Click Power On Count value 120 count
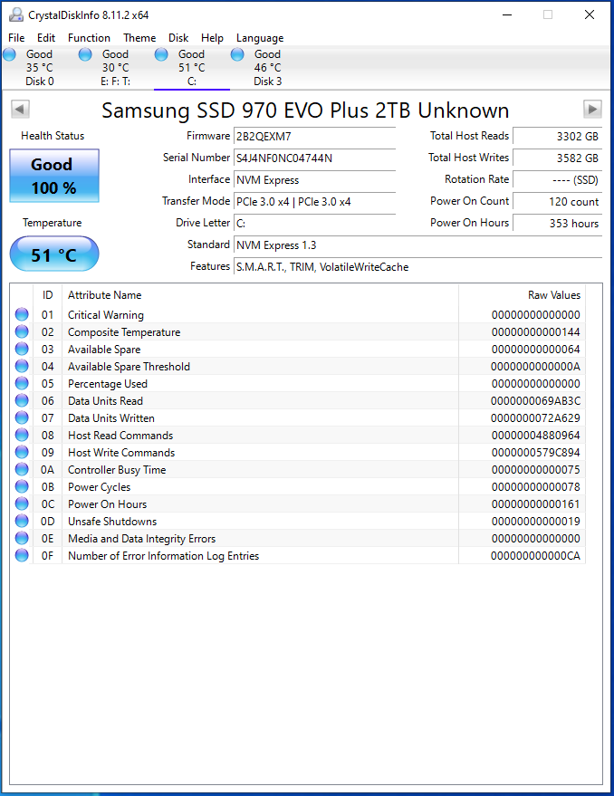The width and height of the screenshot is (614, 796). pyautogui.click(x=558, y=202)
